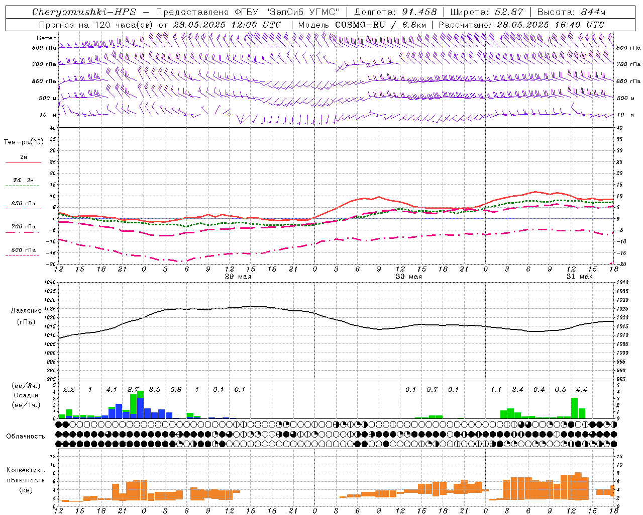The height and width of the screenshot is (515, 643).
Task: Click the '(мм/3ч.)' unit label
Action: tap(26, 386)
